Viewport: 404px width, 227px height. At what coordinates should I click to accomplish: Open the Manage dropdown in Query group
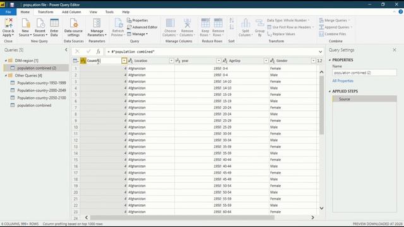pos(138,34)
